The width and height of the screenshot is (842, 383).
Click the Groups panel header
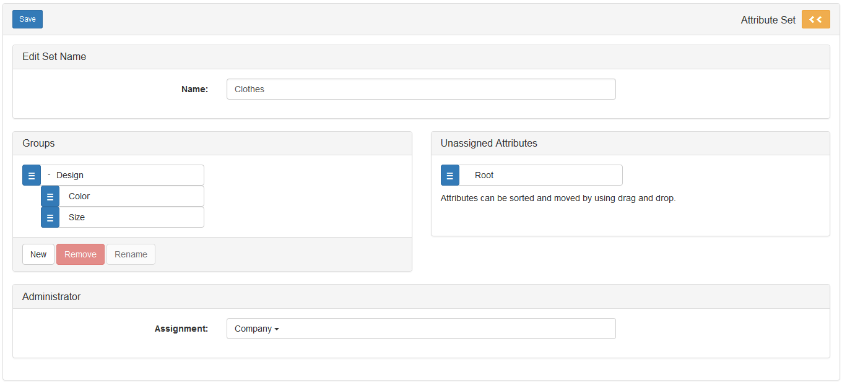38,144
